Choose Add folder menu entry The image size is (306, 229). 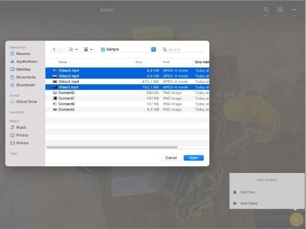coord(267,203)
